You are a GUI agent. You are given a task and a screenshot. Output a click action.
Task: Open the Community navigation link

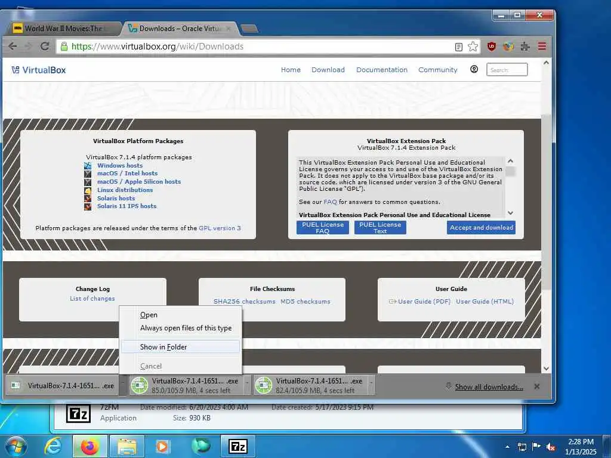pos(437,70)
